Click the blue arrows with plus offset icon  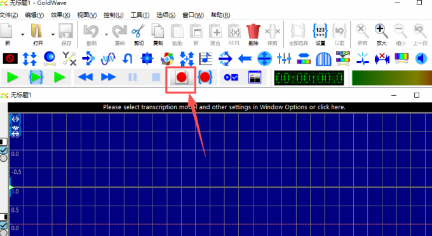pos(187,58)
